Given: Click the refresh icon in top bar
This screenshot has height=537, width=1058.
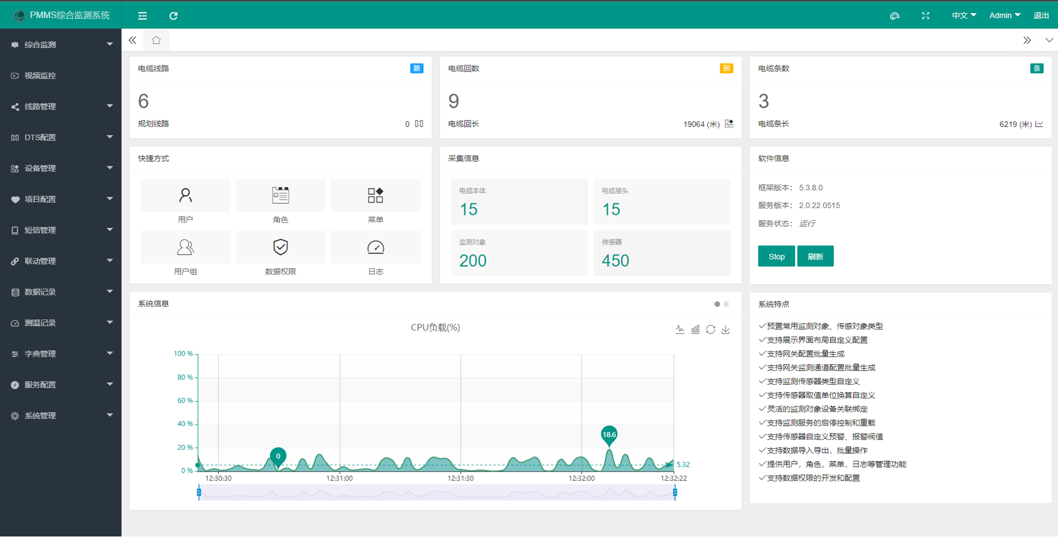Looking at the screenshot, I should pos(173,16).
